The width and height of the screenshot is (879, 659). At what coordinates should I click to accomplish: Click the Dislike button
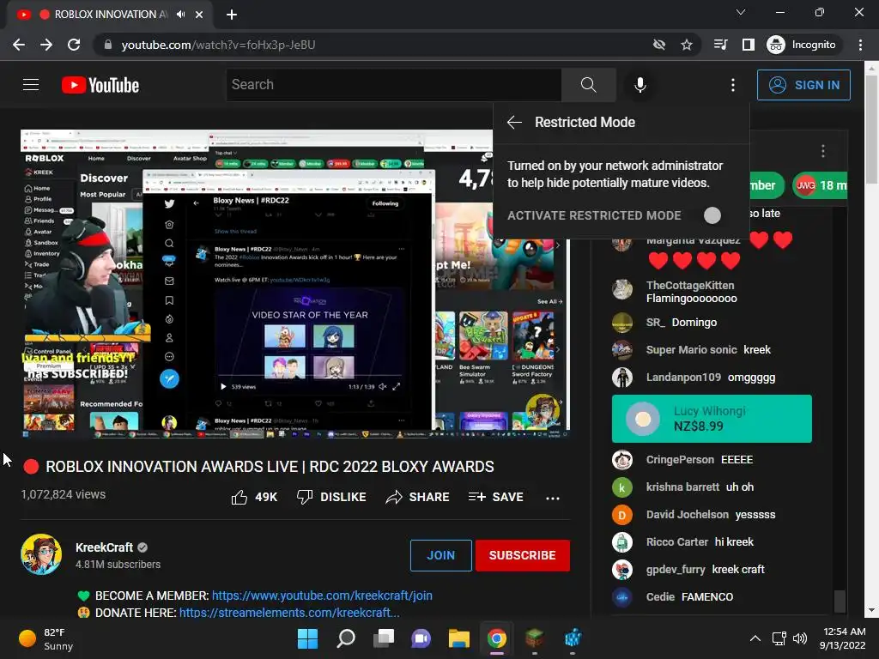pos(331,497)
